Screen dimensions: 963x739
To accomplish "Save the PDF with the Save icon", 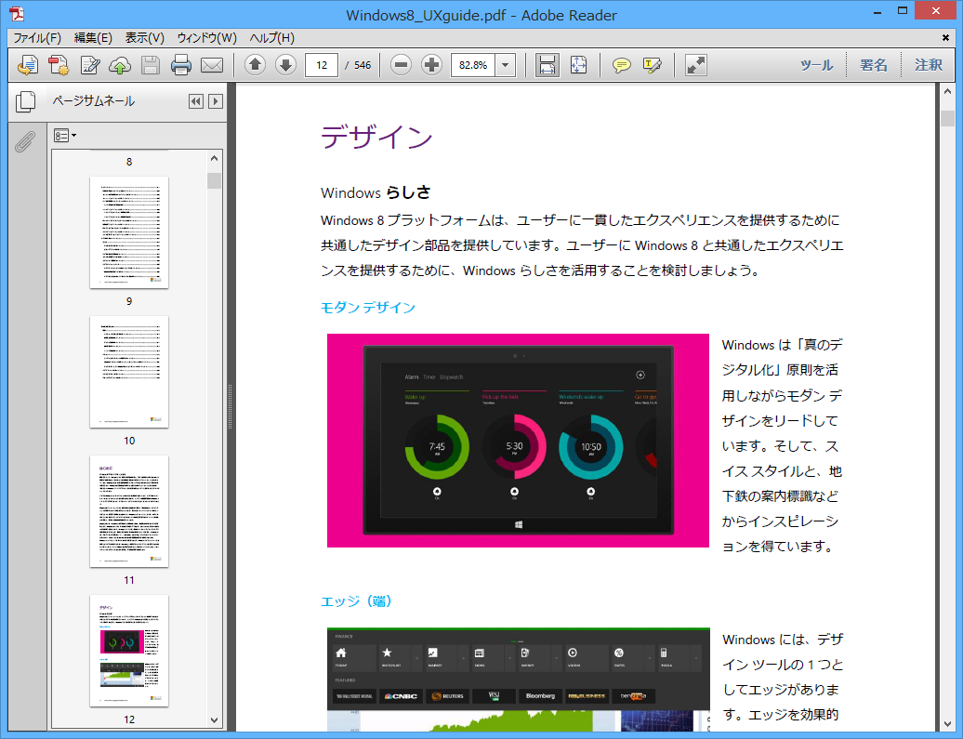I will tap(150, 65).
